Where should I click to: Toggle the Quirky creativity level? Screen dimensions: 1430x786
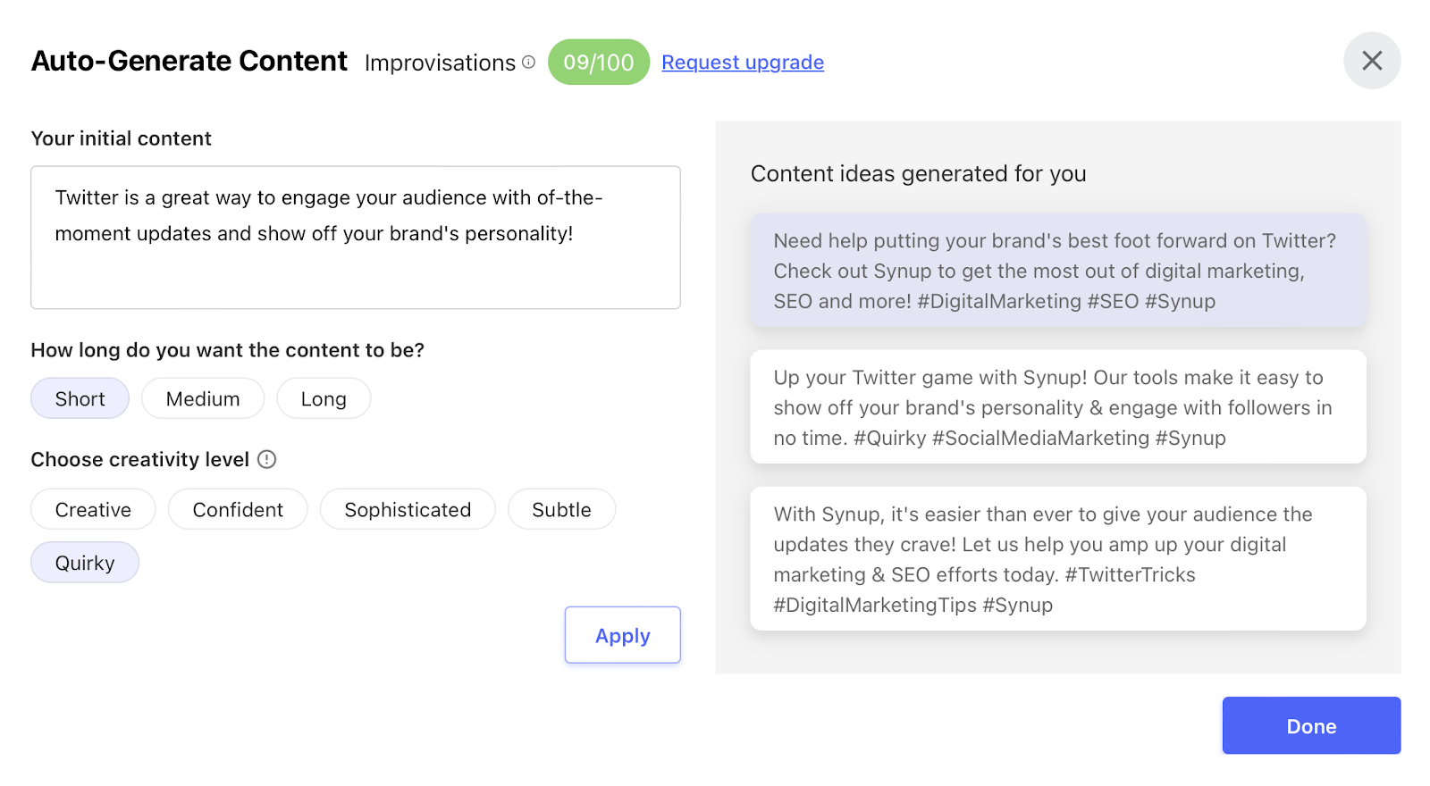(x=85, y=563)
